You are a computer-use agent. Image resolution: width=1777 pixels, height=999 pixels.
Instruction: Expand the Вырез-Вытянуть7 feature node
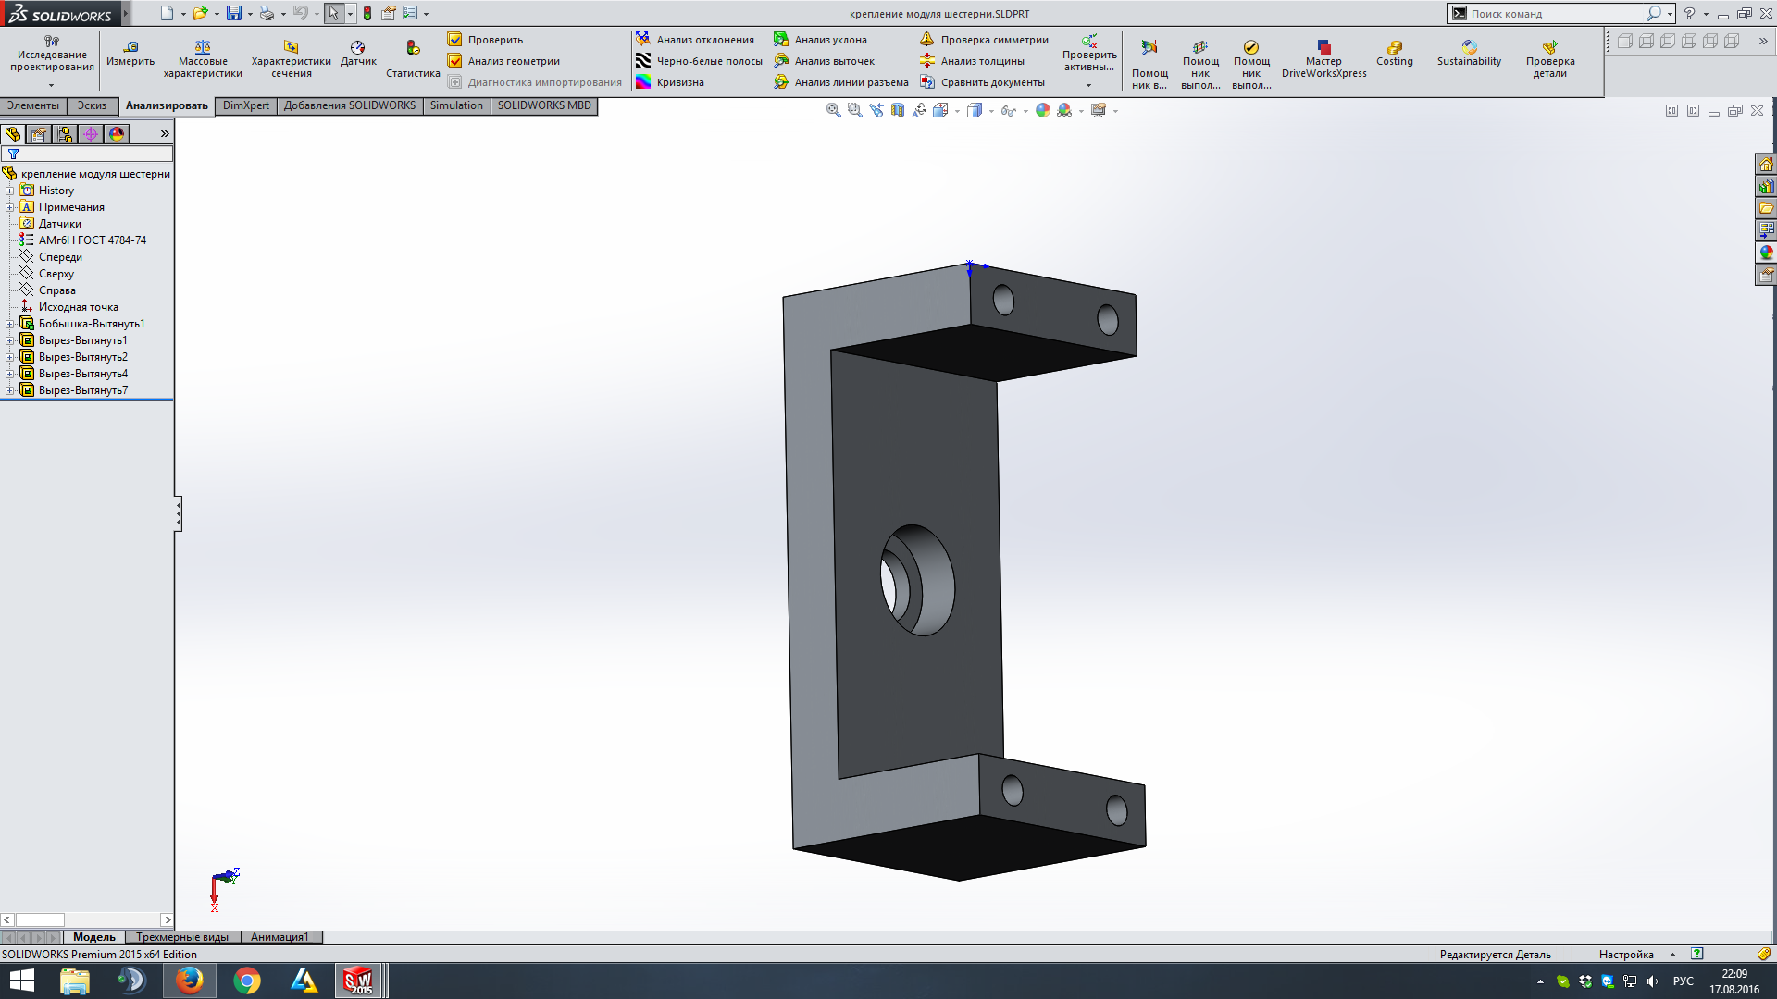pyautogui.click(x=10, y=390)
